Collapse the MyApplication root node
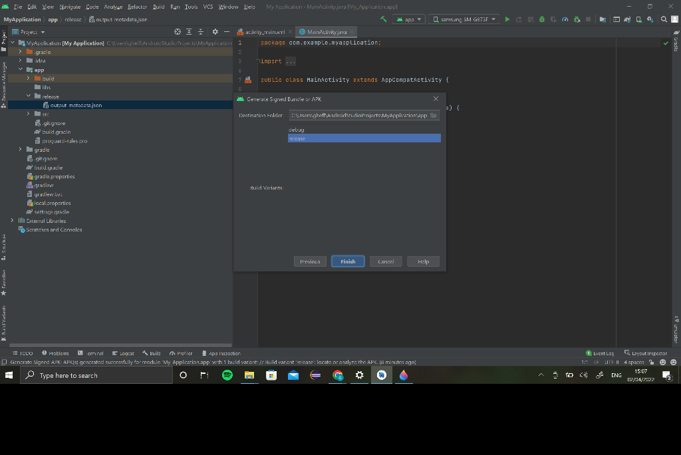 pos(12,43)
